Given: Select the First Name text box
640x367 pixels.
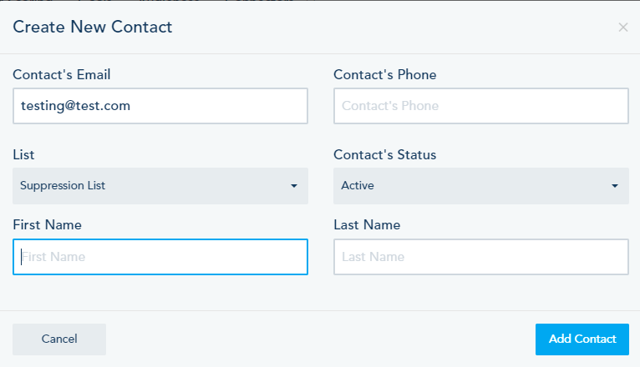Looking at the screenshot, I should [x=160, y=257].
